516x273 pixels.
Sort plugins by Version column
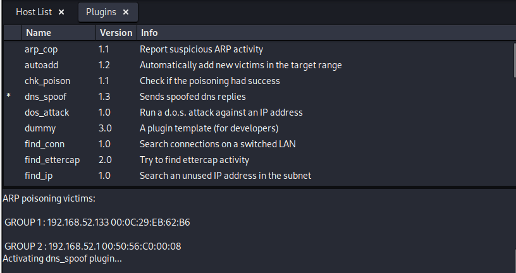click(116, 33)
